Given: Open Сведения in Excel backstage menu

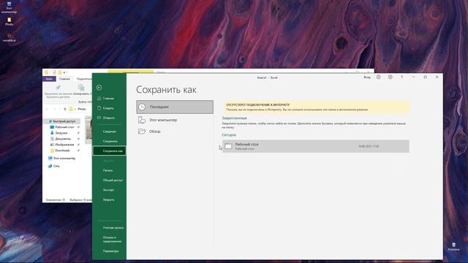Looking at the screenshot, I should pyautogui.click(x=109, y=131).
